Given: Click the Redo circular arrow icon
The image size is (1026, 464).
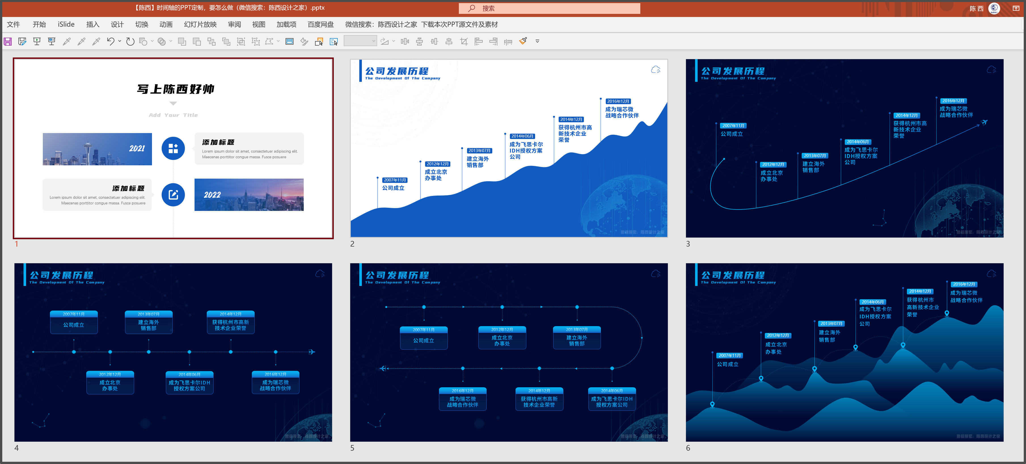Looking at the screenshot, I should [x=130, y=41].
